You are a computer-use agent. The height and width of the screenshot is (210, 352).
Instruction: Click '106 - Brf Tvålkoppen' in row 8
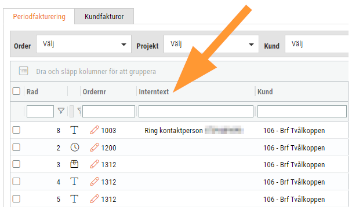294,131
